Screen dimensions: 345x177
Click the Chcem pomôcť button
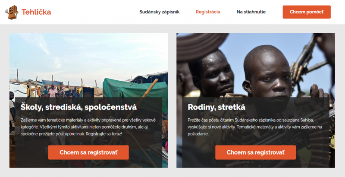pos(307,12)
